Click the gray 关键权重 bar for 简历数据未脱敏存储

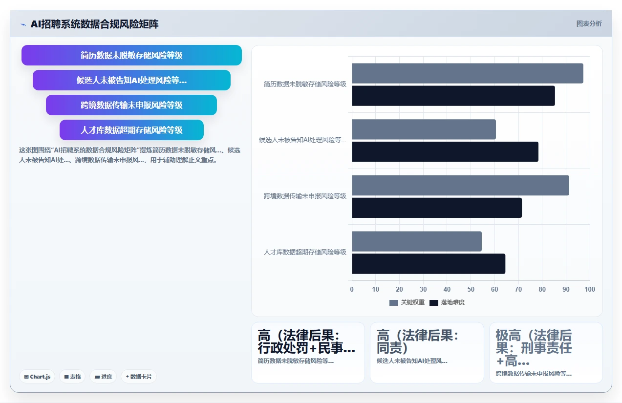click(468, 73)
